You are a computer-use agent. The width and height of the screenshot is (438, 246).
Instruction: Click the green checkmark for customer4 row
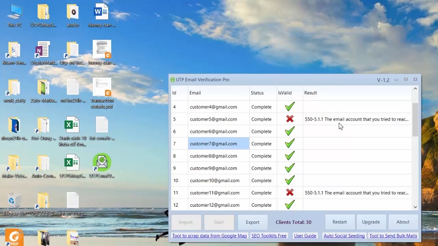pos(290,107)
